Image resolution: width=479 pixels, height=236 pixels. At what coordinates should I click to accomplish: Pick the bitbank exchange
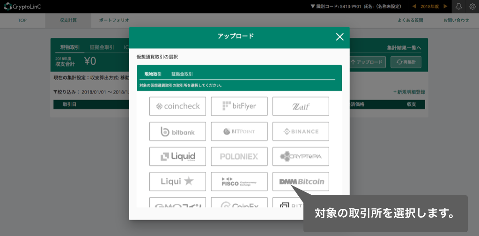click(x=177, y=131)
